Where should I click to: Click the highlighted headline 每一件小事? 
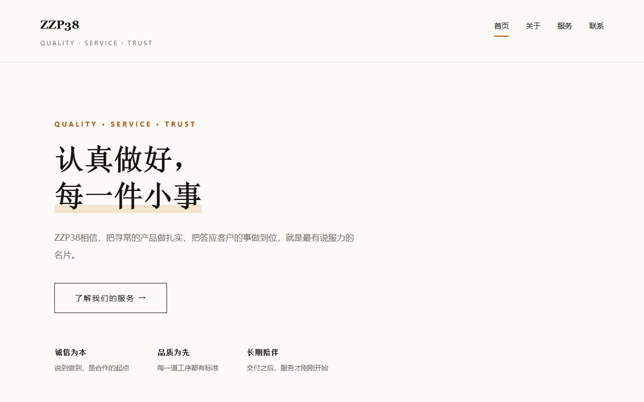pyautogui.click(x=128, y=195)
